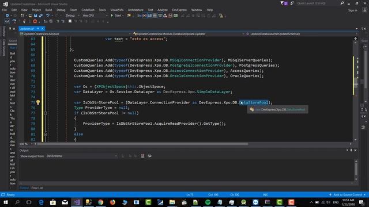Open Microsoft Edge from the taskbar
369x207 pixels.
(x=41, y=202)
